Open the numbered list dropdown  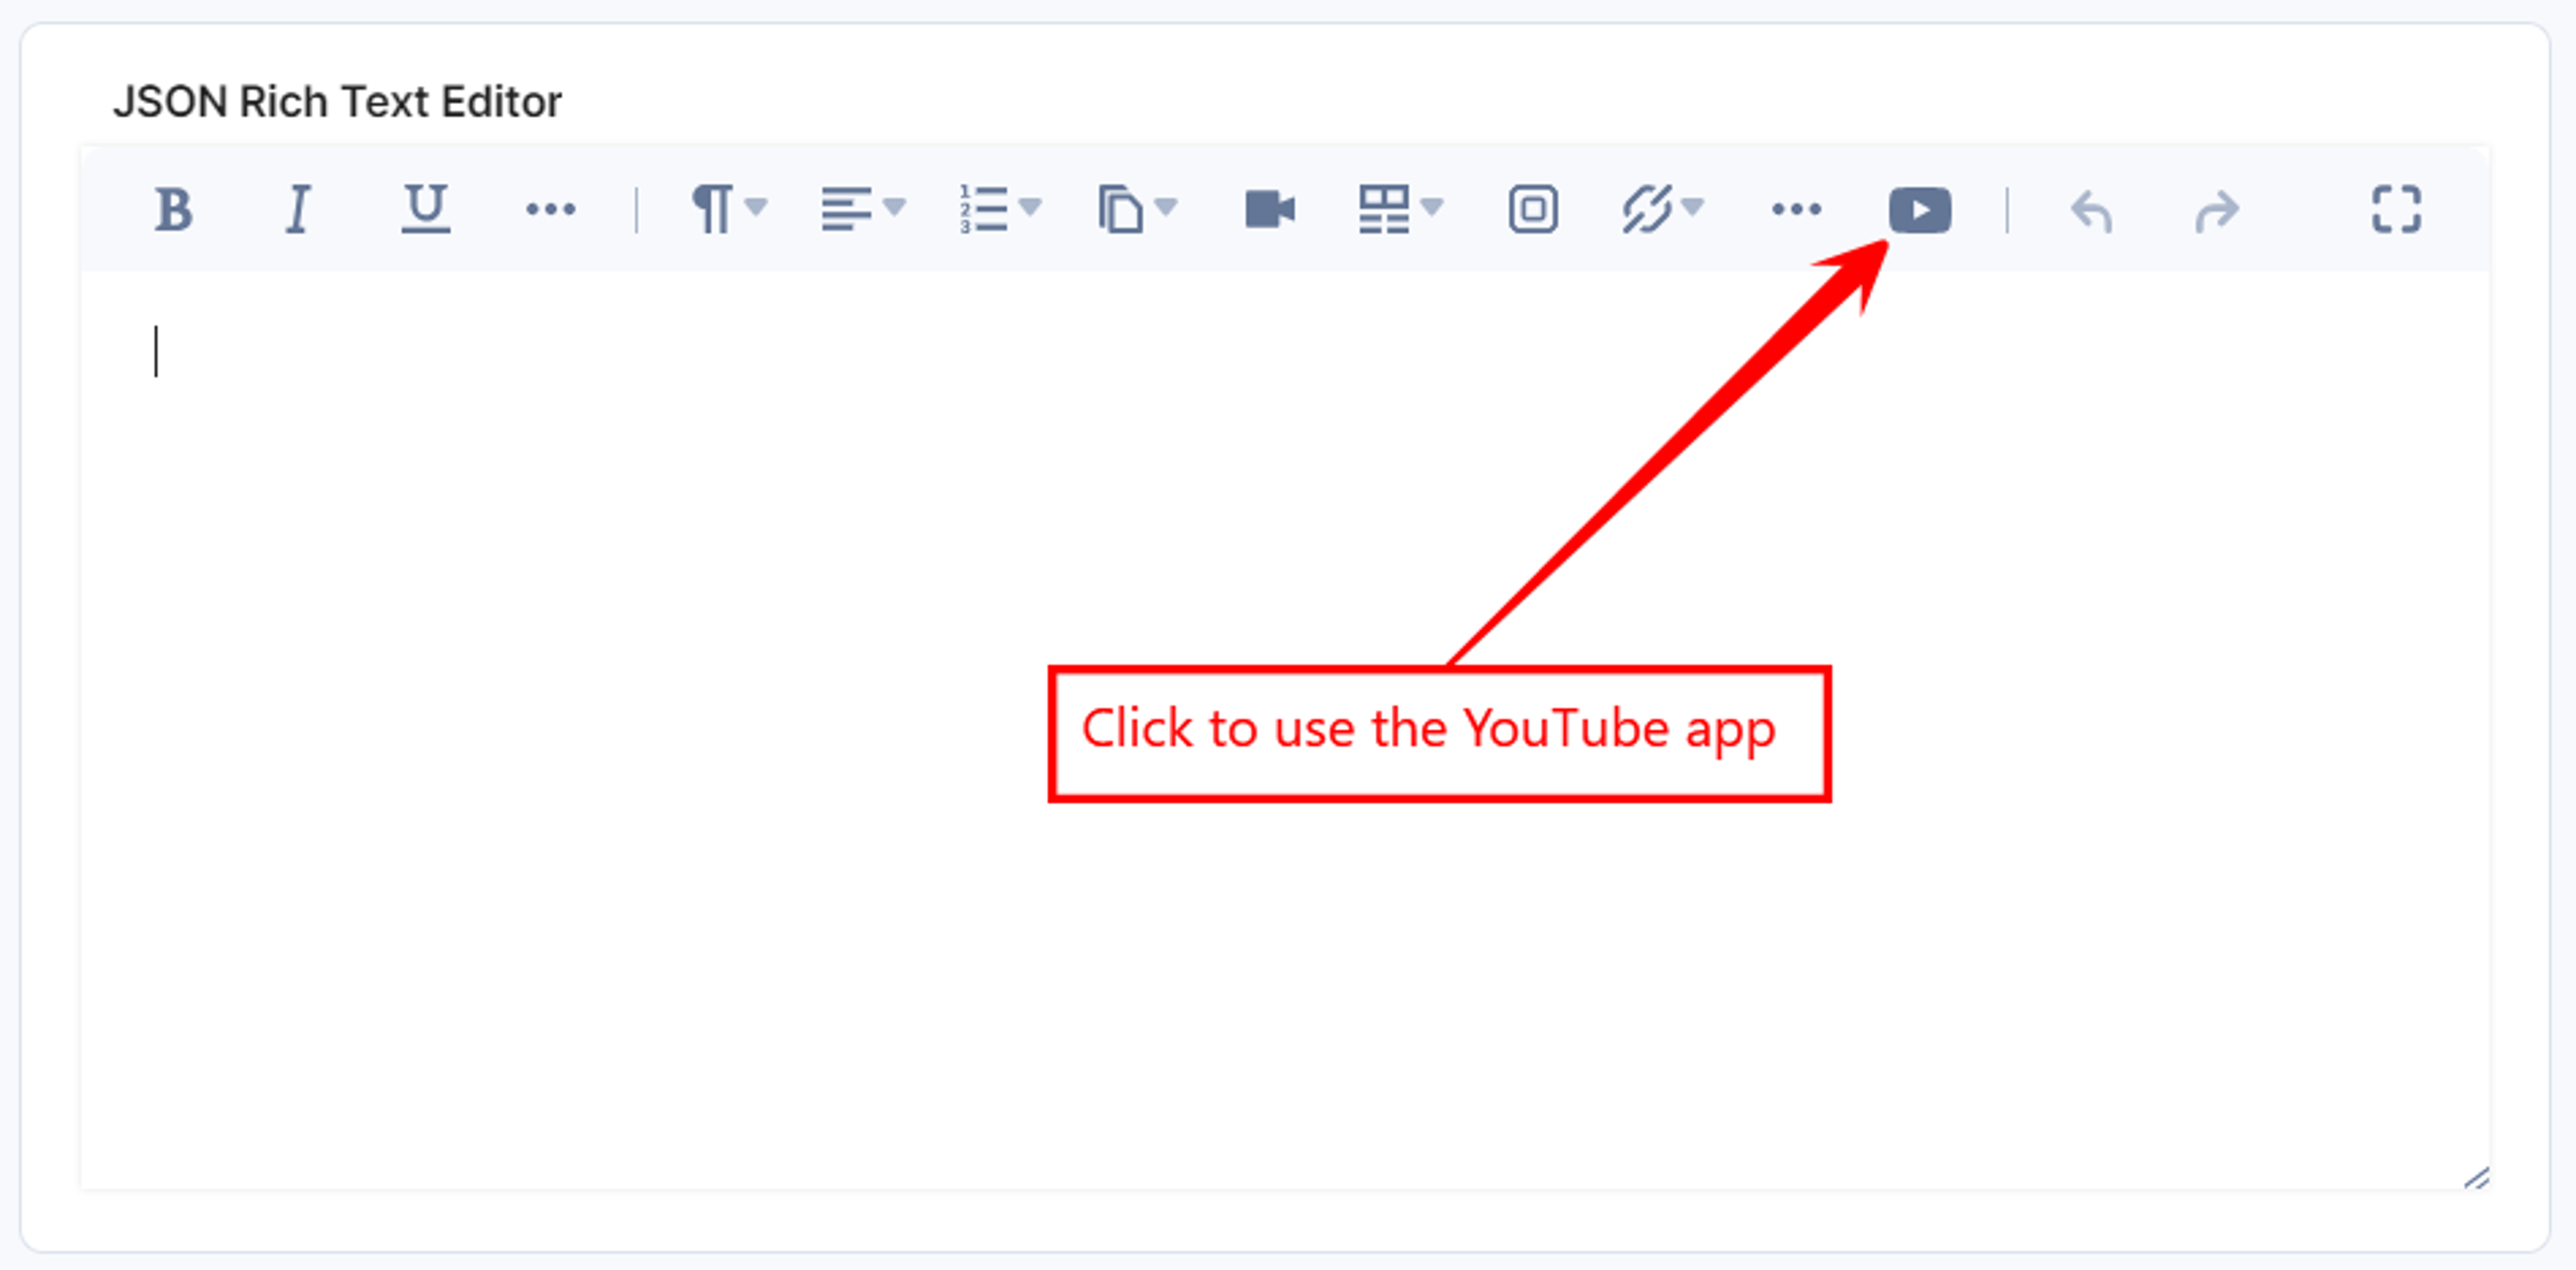(1000, 210)
